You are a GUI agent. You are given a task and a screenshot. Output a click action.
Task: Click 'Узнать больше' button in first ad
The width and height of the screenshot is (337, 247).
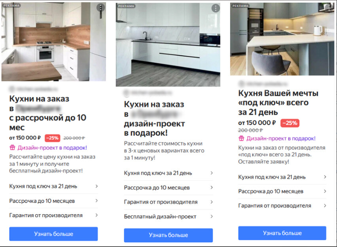(54, 234)
